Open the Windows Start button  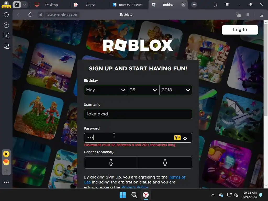pyautogui.click(x=122, y=195)
